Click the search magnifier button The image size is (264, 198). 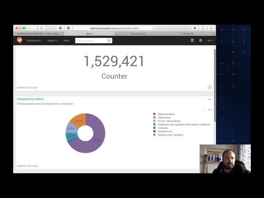coord(109,40)
